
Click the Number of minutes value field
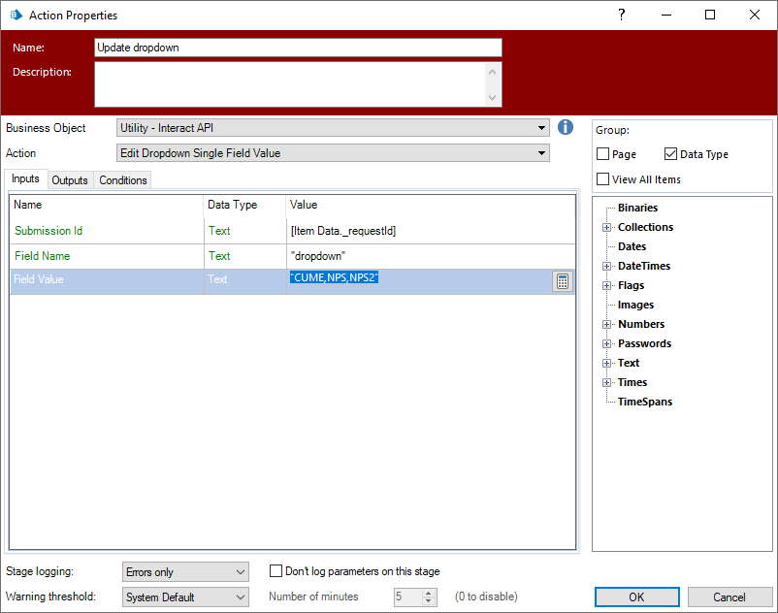click(408, 597)
